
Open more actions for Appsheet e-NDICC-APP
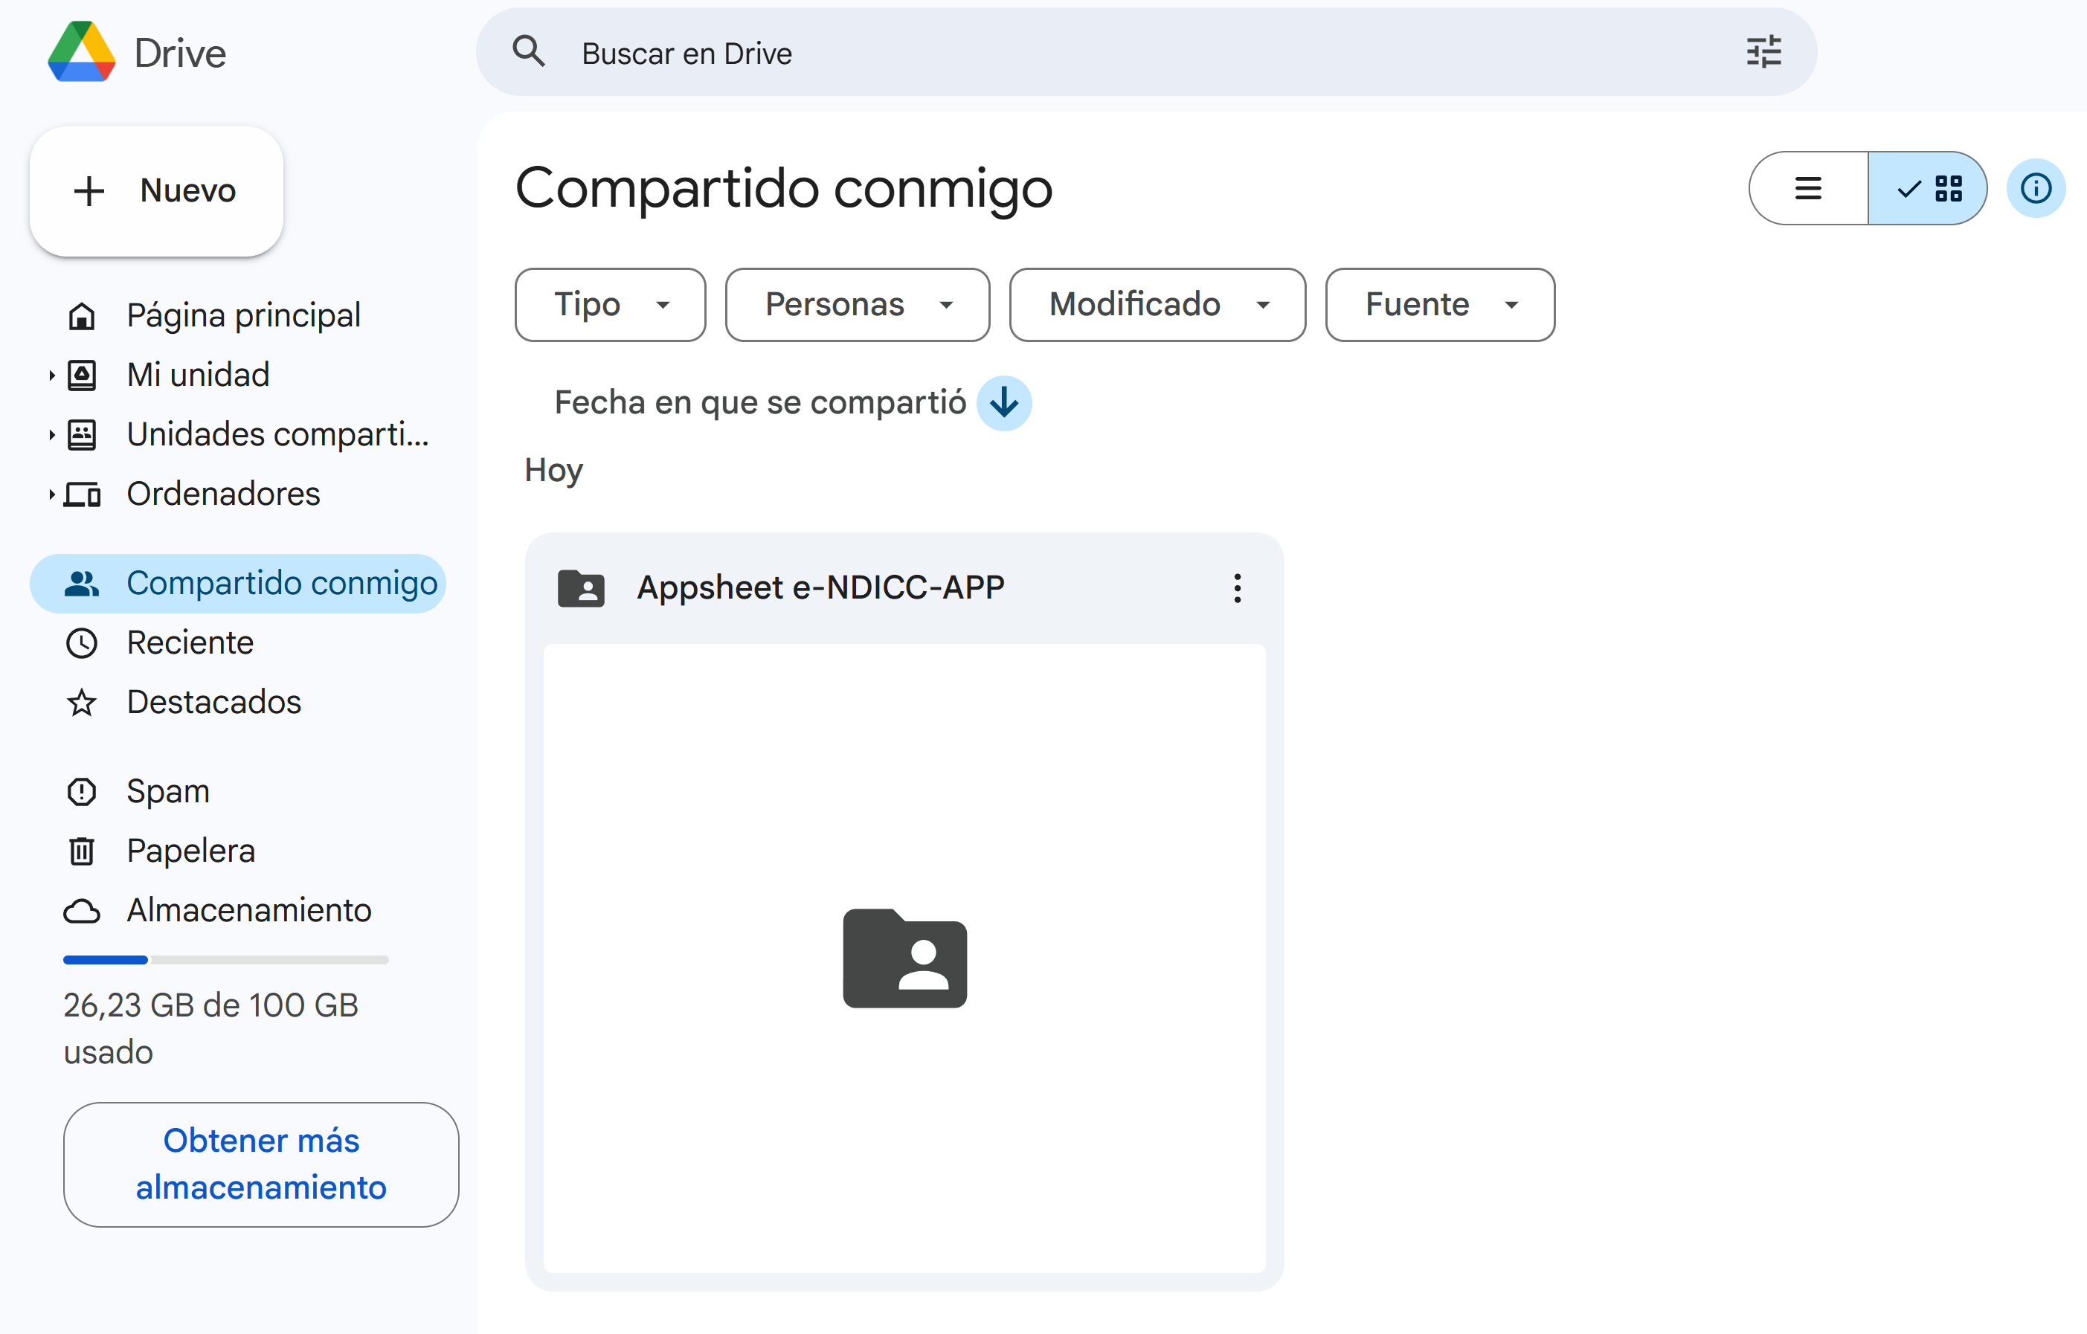pos(1237,588)
